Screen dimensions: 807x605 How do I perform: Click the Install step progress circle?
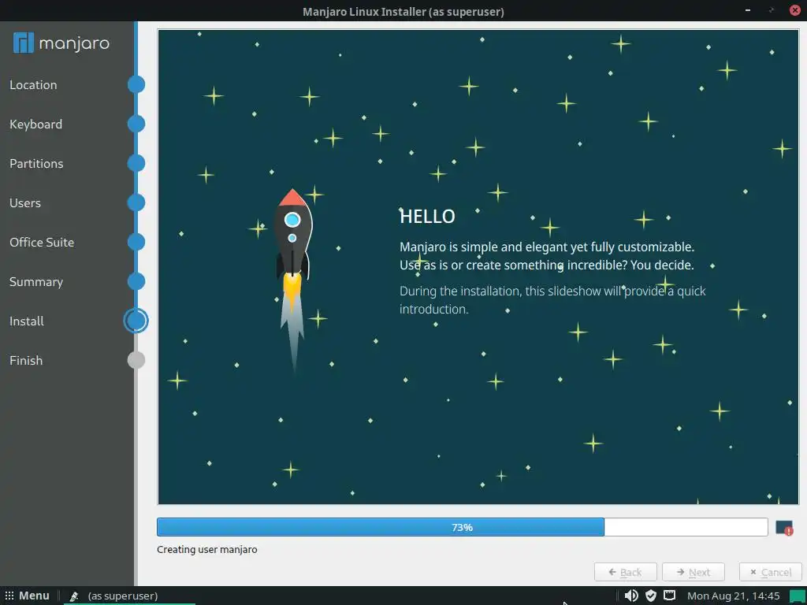click(x=136, y=321)
